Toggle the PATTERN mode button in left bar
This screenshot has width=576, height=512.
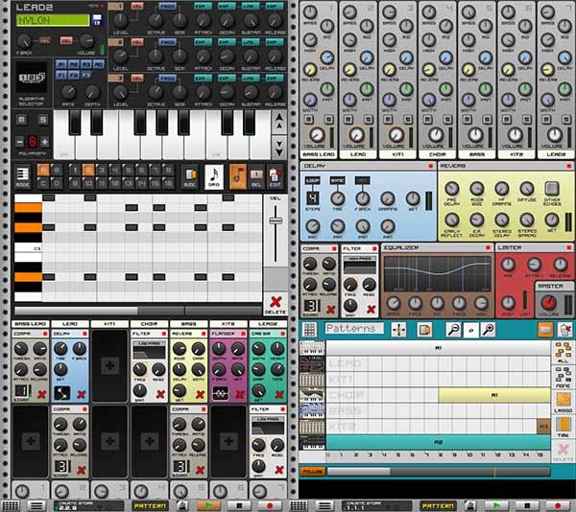(x=150, y=505)
